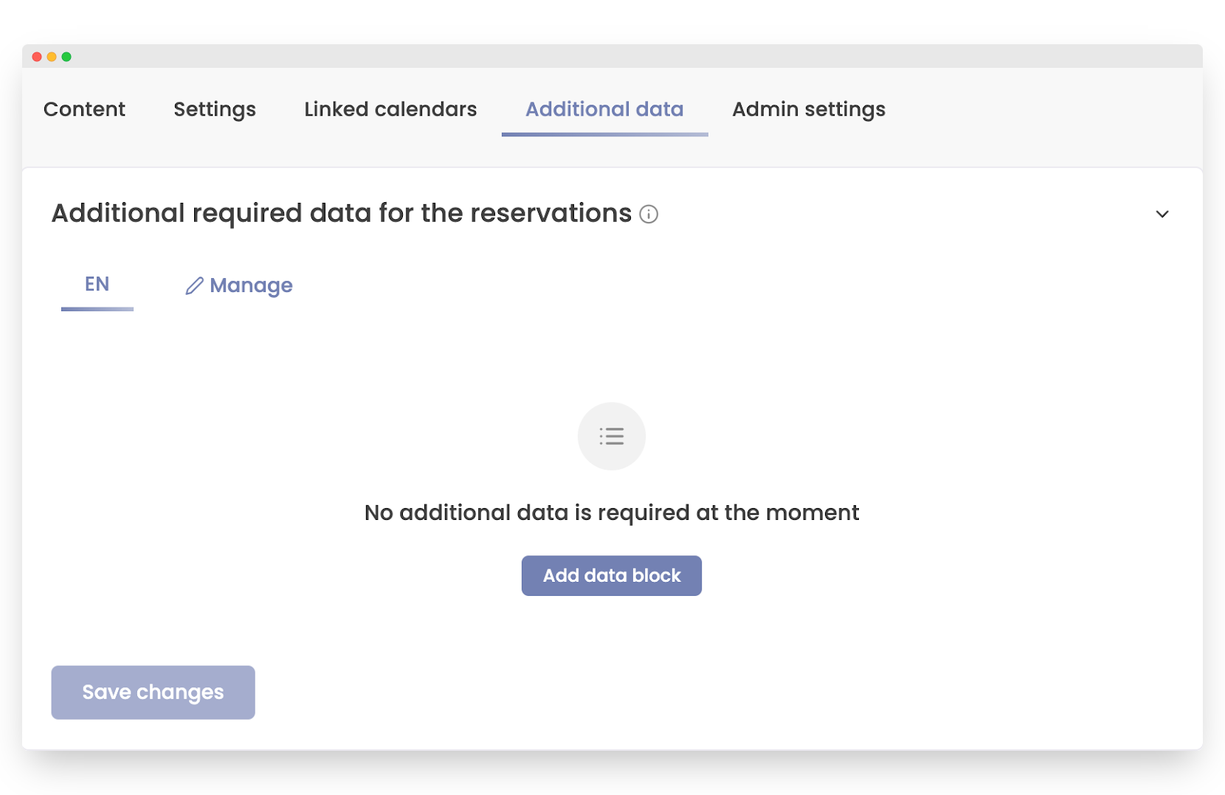Click the 'No additional data' message text
1225x795 pixels.
click(x=611, y=512)
